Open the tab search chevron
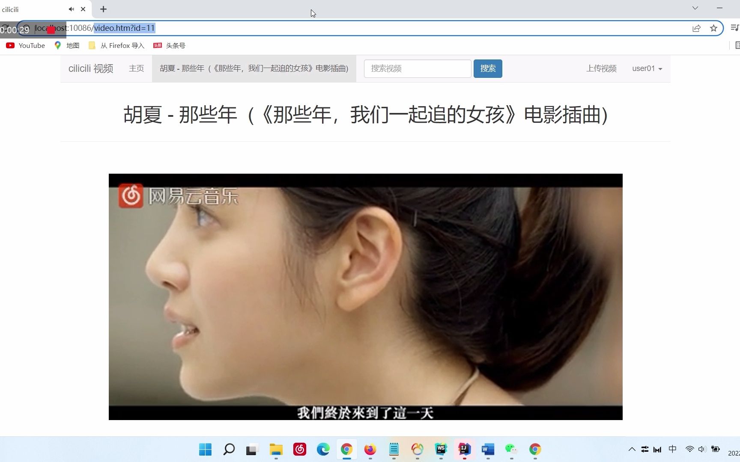The width and height of the screenshot is (740, 462). (695, 8)
